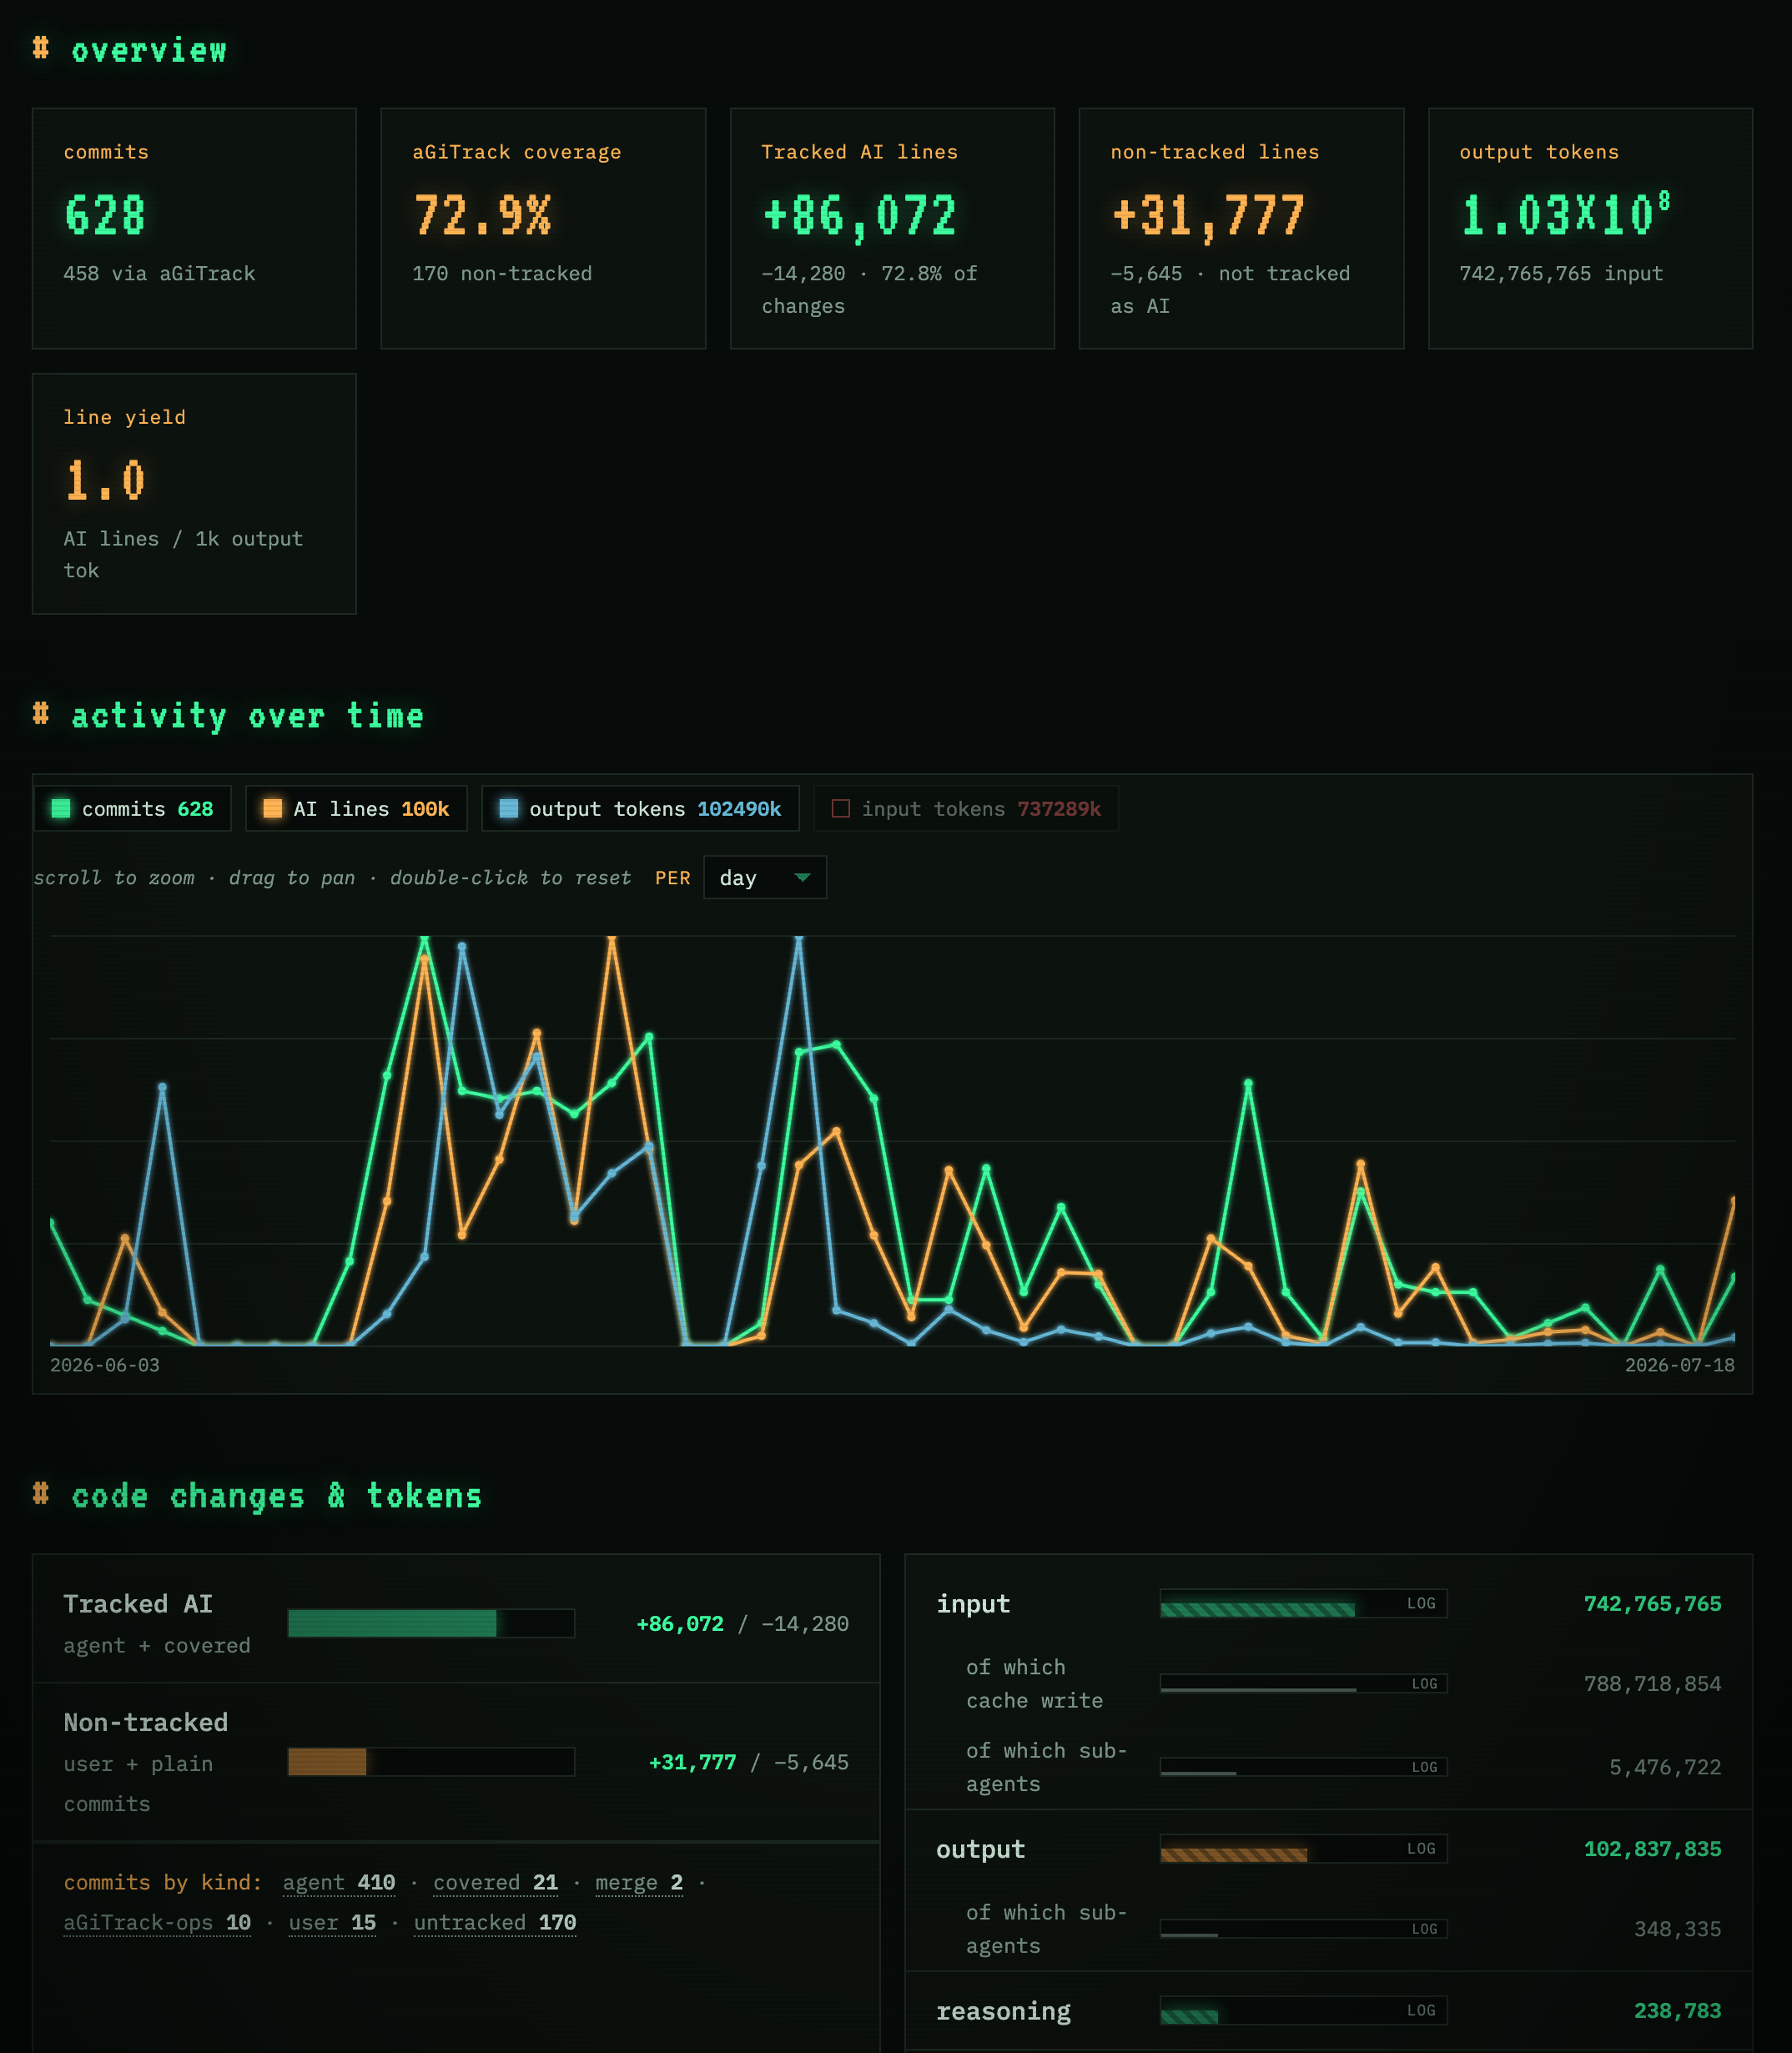Viewport: 1792px width, 2053px height.
Task: Click the code changes & tokens heading
Action: pyautogui.click(x=257, y=1495)
